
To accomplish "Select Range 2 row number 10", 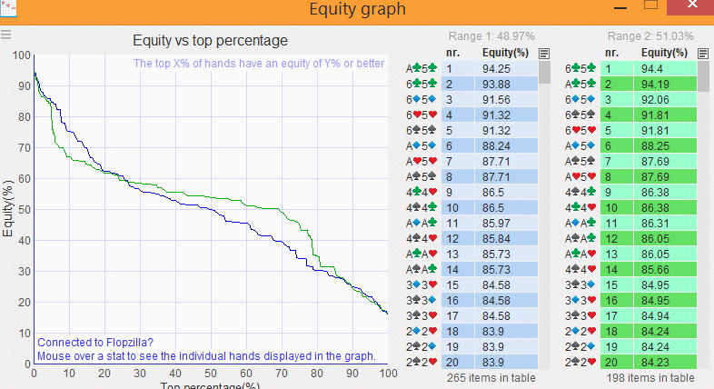I will point(617,208).
